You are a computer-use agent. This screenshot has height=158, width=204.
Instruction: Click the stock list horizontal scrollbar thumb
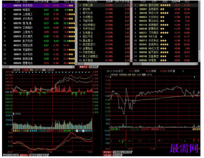[x=7, y=67]
